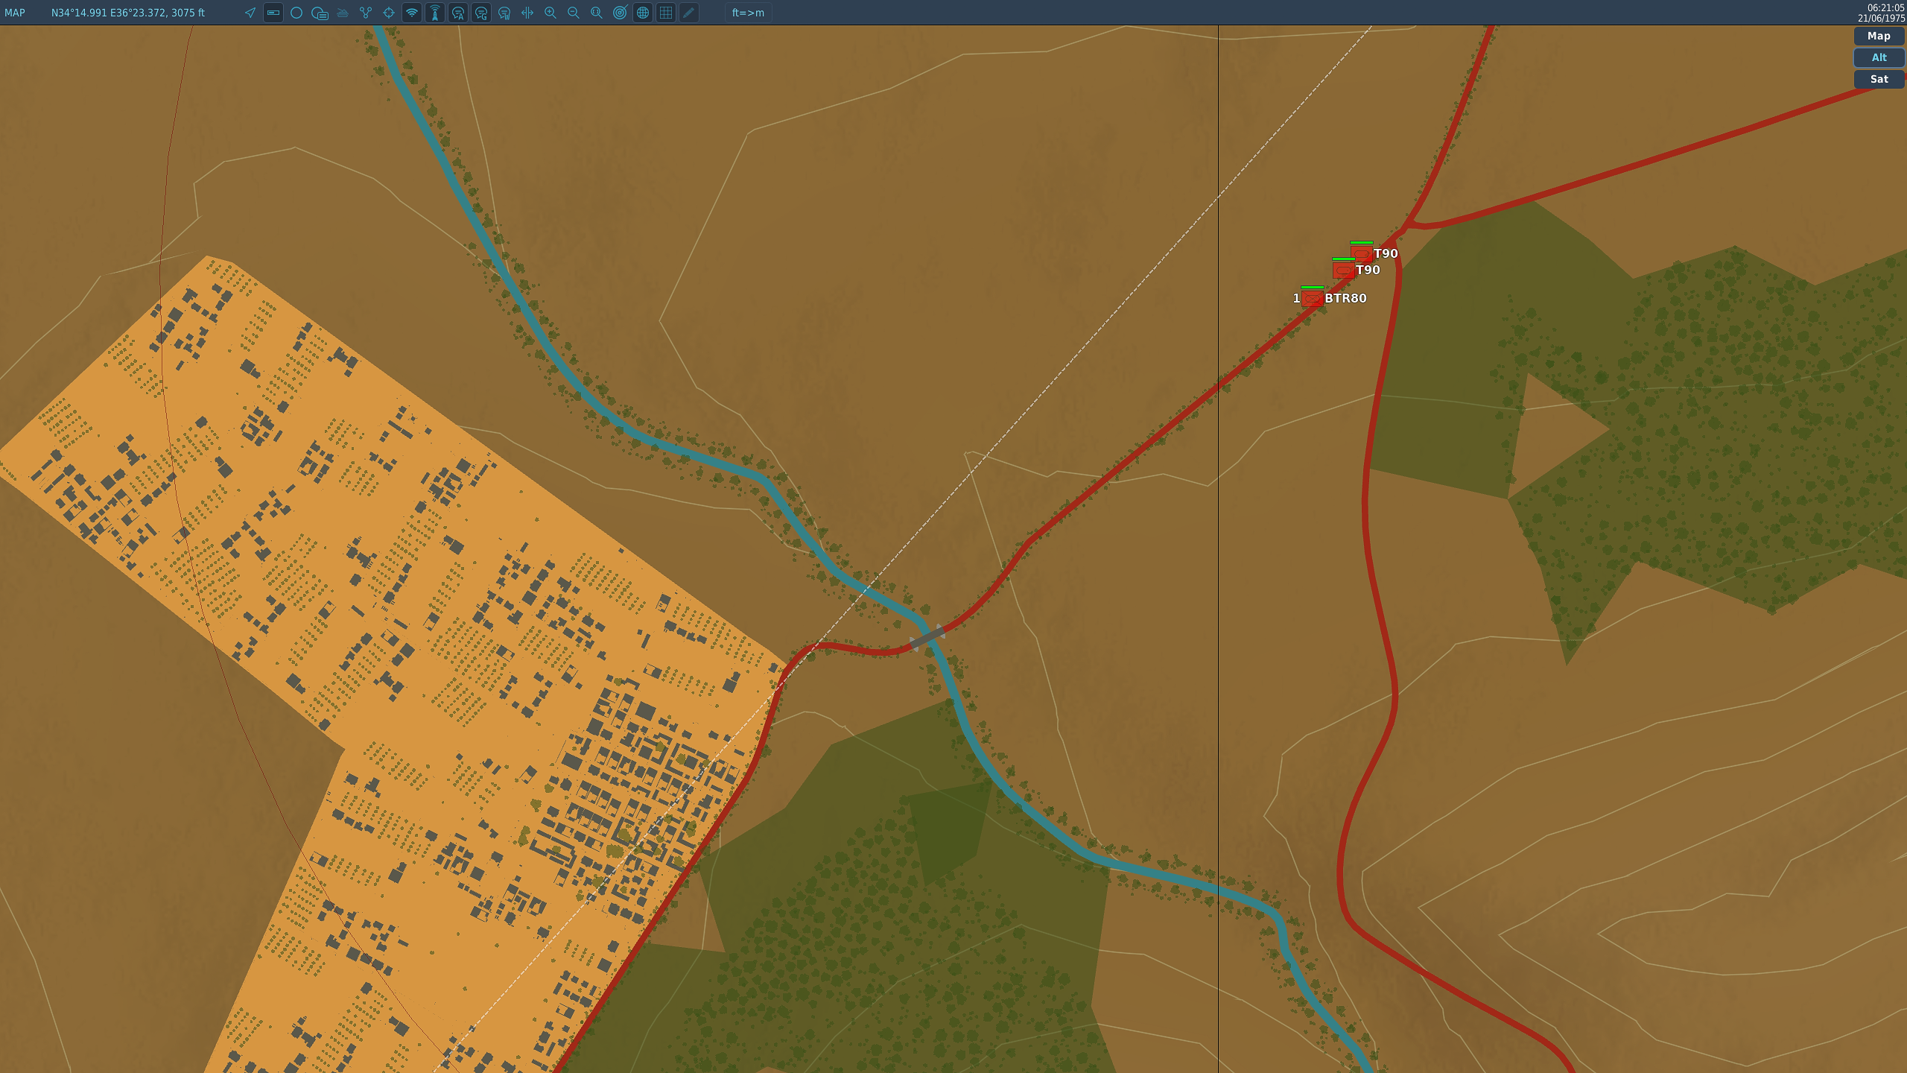
Task: Click the bridge over the river
Action: 927,637
